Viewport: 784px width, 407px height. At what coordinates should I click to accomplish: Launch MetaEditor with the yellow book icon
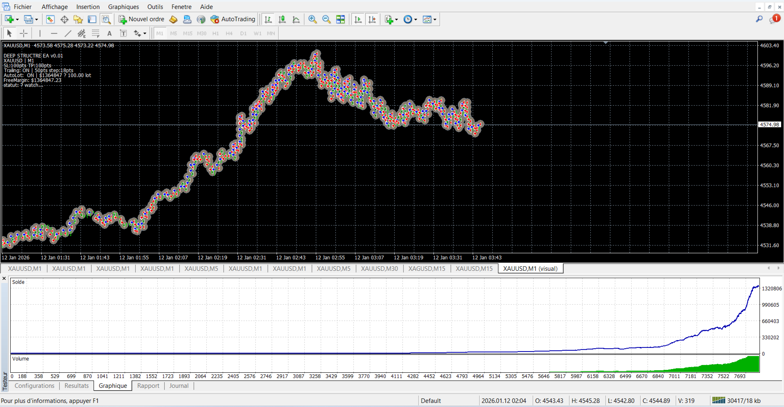coord(173,19)
